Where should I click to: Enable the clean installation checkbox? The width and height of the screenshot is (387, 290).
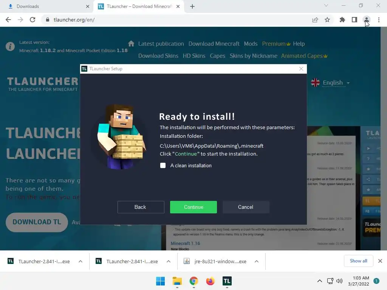(163, 165)
